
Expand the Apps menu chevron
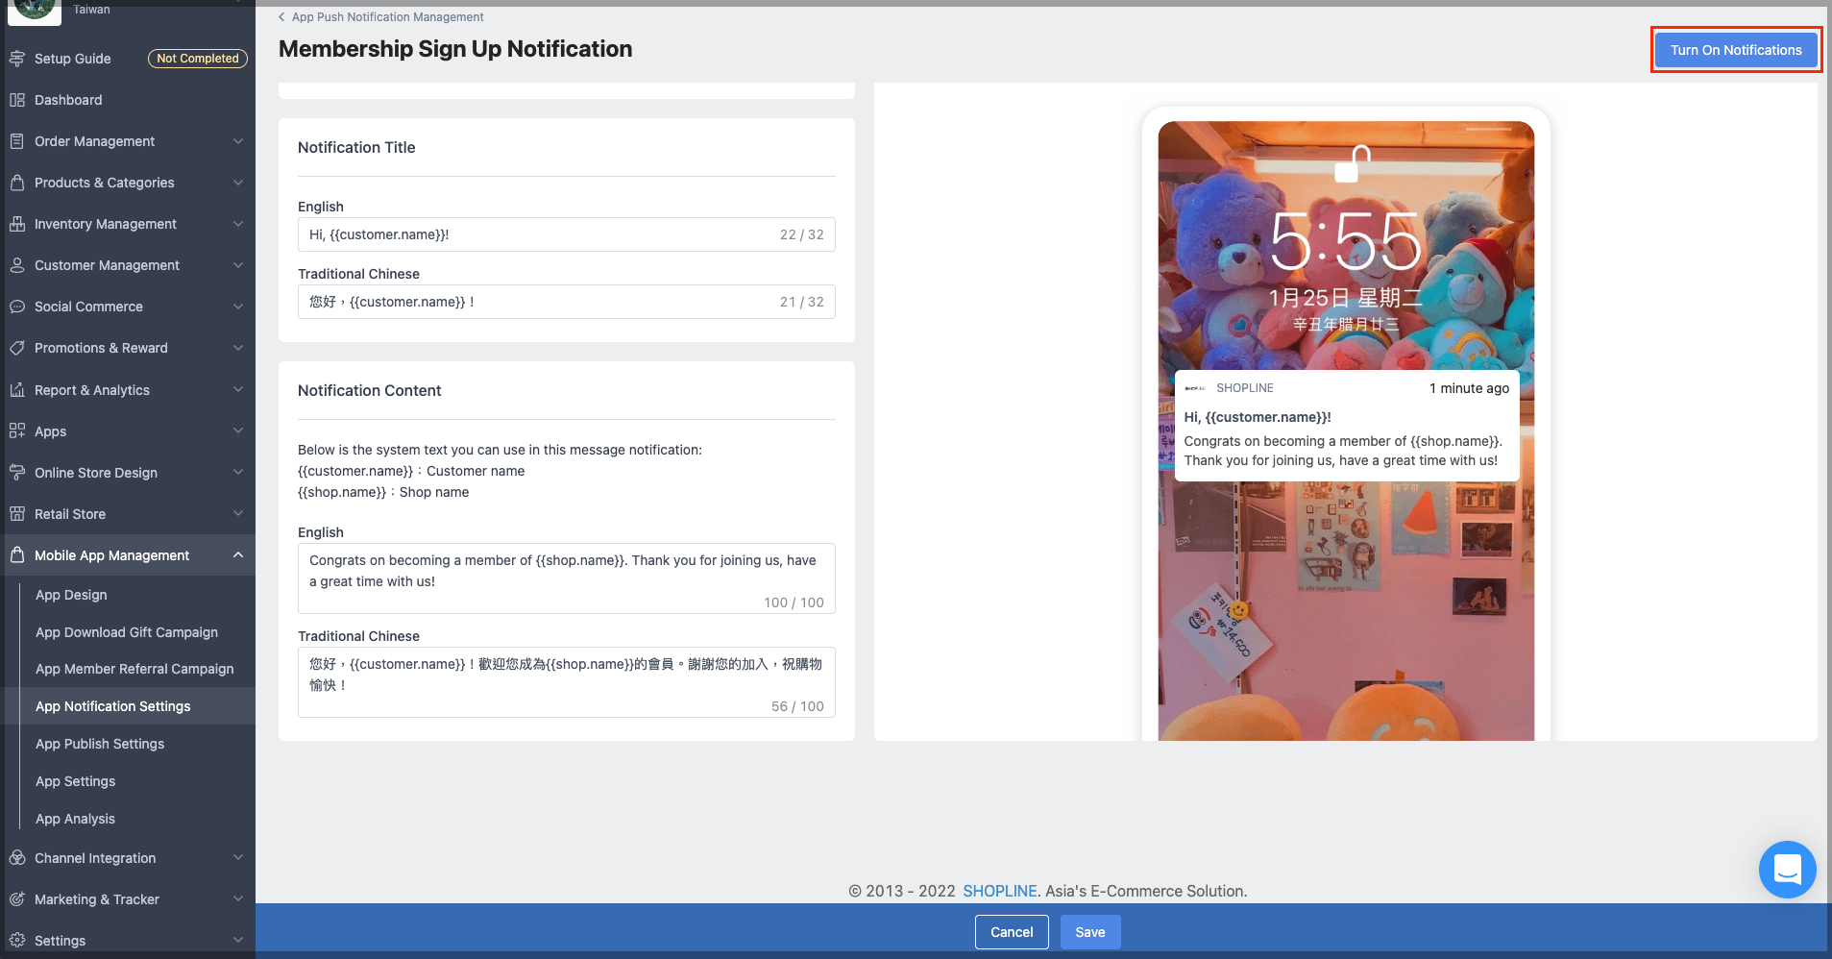tap(238, 431)
